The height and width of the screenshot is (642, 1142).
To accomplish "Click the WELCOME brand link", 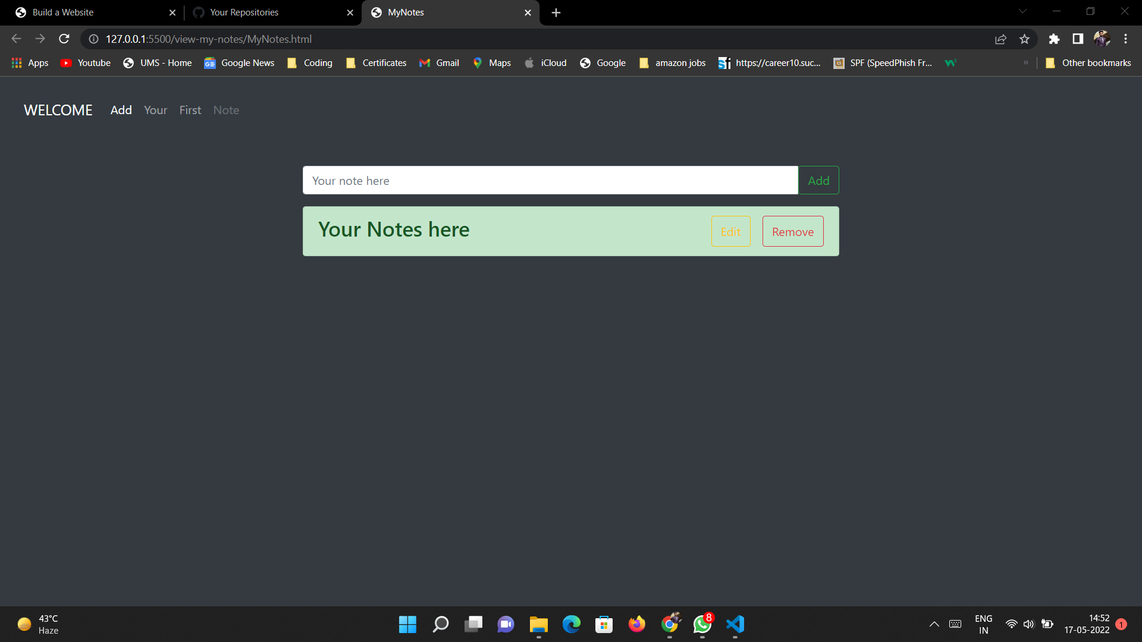I will point(58,110).
